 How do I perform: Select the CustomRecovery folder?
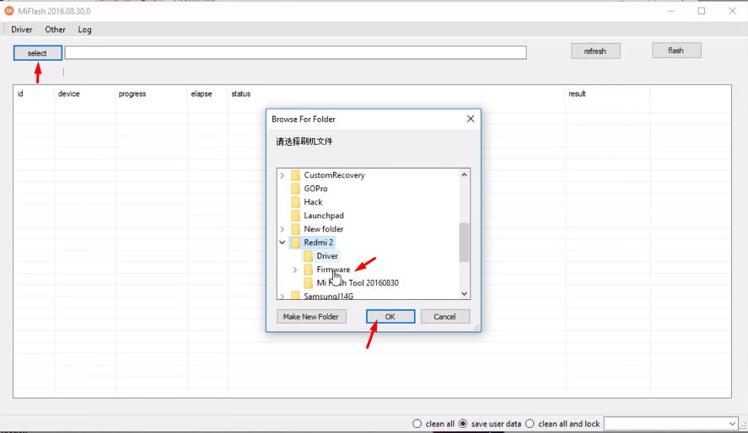coord(334,175)
